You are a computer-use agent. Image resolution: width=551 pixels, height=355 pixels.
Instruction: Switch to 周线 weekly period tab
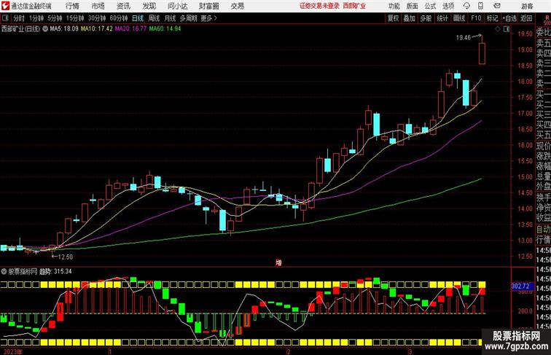[154, 18]
